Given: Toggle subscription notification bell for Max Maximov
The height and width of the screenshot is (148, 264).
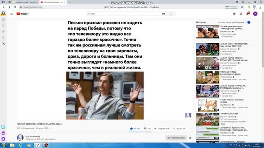Looking at the screenshot, I should (x=190, y=138).
